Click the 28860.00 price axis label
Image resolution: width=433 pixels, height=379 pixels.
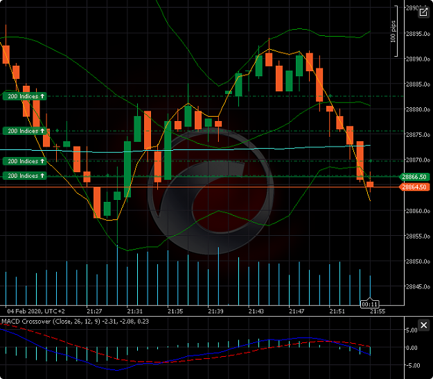point(418,211)
